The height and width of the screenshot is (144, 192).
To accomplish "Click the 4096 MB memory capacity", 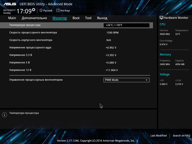I will pyautogui.click(x=180, y=64).
